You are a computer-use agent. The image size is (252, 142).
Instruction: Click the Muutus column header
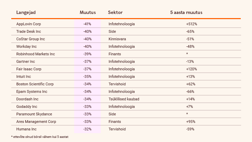click(x=88, y=13)
